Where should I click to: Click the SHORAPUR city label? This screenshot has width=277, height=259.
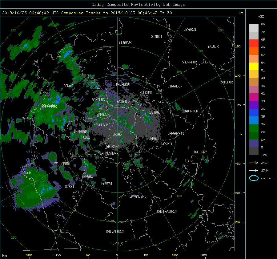pos(189,62)
